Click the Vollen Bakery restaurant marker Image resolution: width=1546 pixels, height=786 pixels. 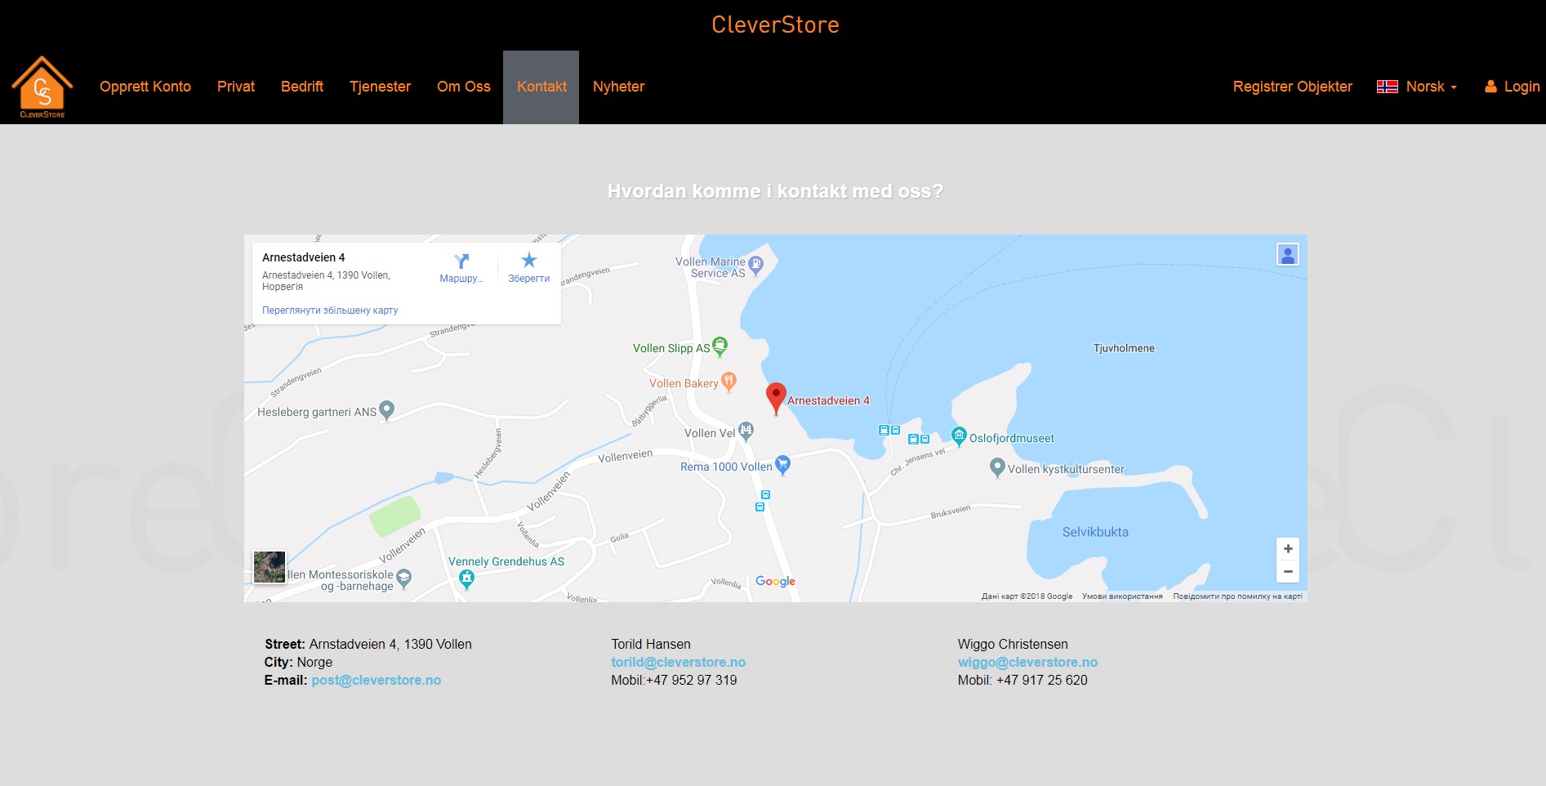coord(728,381)
